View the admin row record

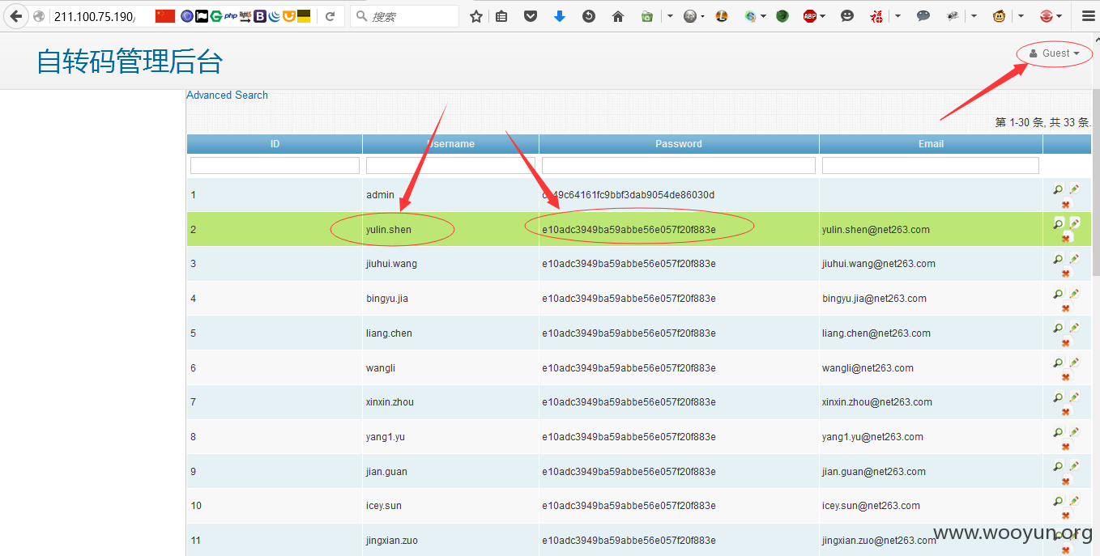pos(1058,189)
